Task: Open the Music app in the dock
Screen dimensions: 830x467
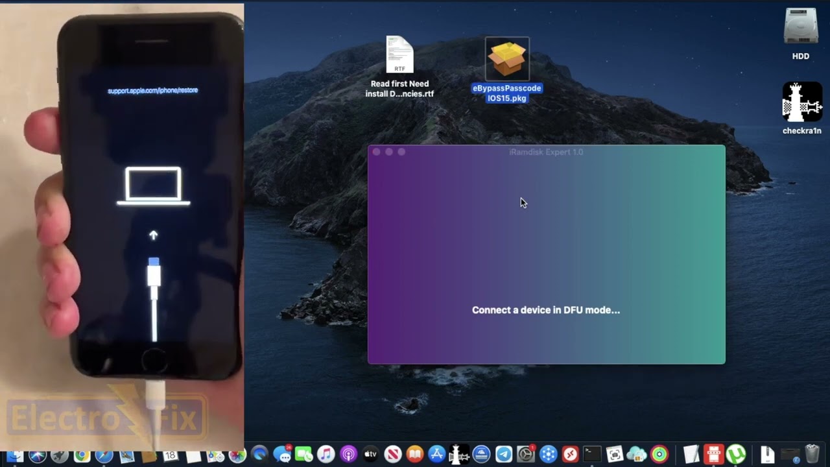Action: point(326,455)
